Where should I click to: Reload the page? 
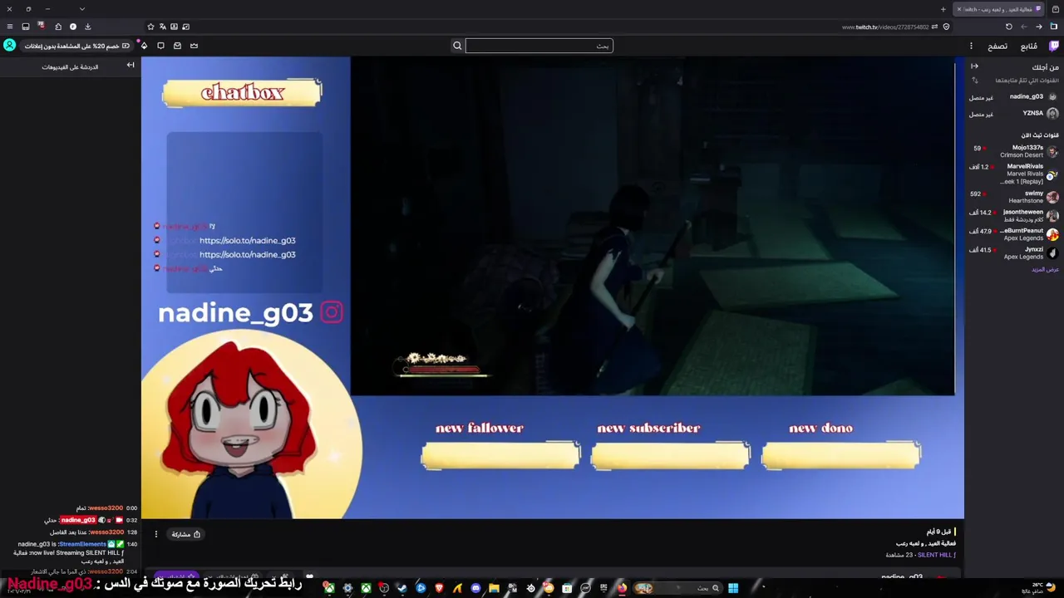[1009, 27]
